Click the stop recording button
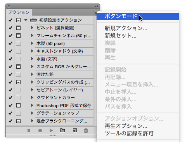The width and height of the screenshot is (187, 142). click(29, 131)
